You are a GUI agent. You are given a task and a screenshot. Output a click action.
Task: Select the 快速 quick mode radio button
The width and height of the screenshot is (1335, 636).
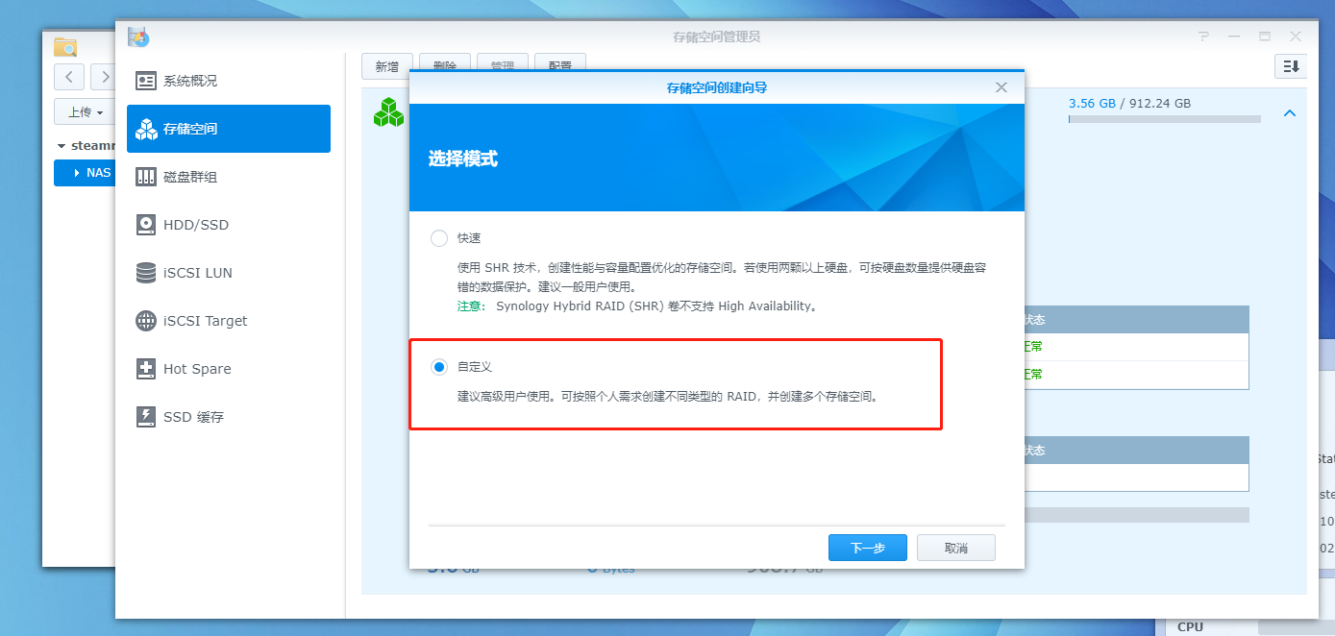point(439,238)
